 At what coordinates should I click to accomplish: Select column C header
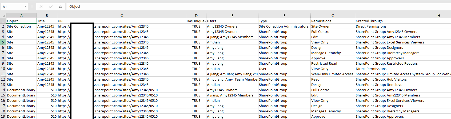(122, 16)
